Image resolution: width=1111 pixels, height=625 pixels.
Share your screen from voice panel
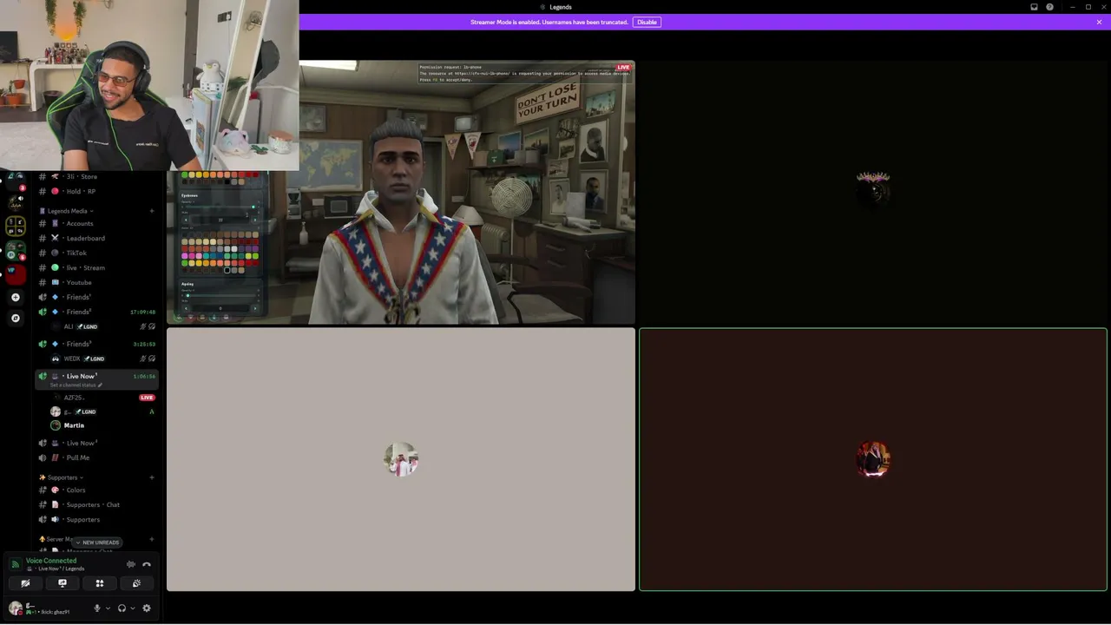tap(62, 583)
